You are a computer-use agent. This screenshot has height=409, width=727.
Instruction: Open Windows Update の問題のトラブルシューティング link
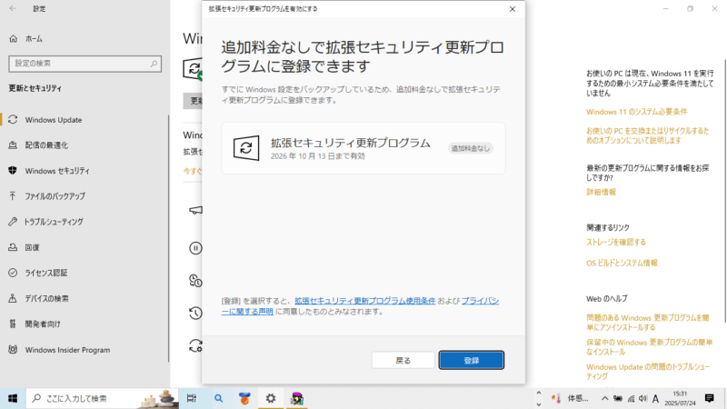648,372
